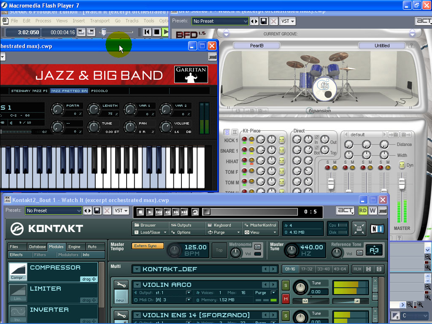Click the SONAR rewind to start button
Screen dimensions: 432x324
147,32
